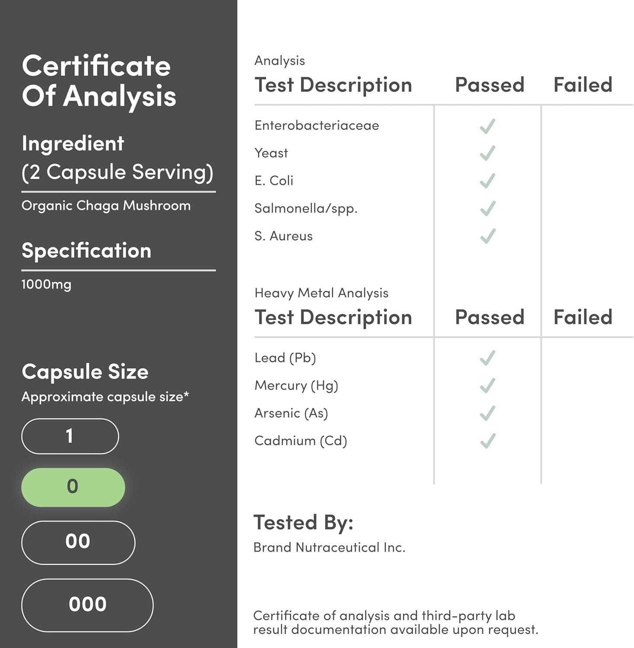Viewport: 634px width, 648px height.
Task: Click the 1000mg specification value
Action: pos(46,284)
